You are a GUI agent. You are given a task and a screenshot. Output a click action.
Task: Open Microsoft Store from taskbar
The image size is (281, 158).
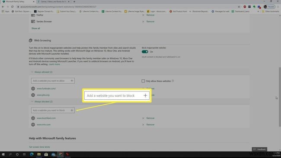46,154
